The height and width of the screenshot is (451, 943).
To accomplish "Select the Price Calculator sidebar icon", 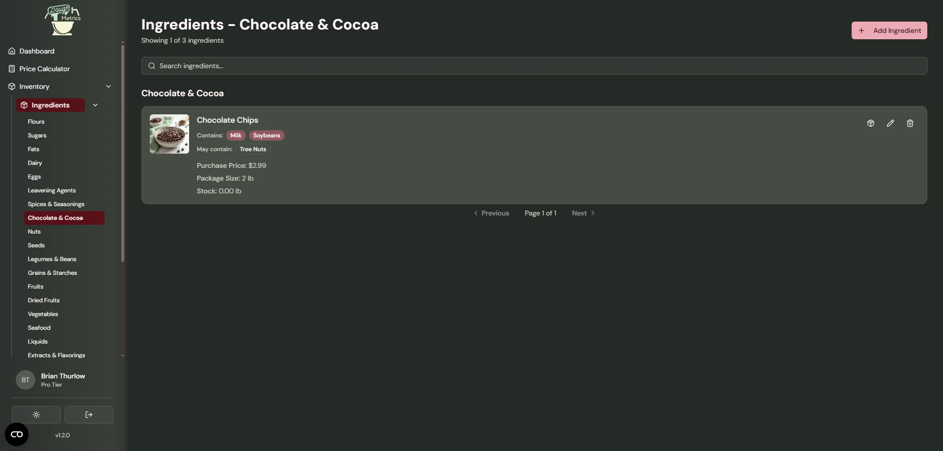I will pos(11,69).
